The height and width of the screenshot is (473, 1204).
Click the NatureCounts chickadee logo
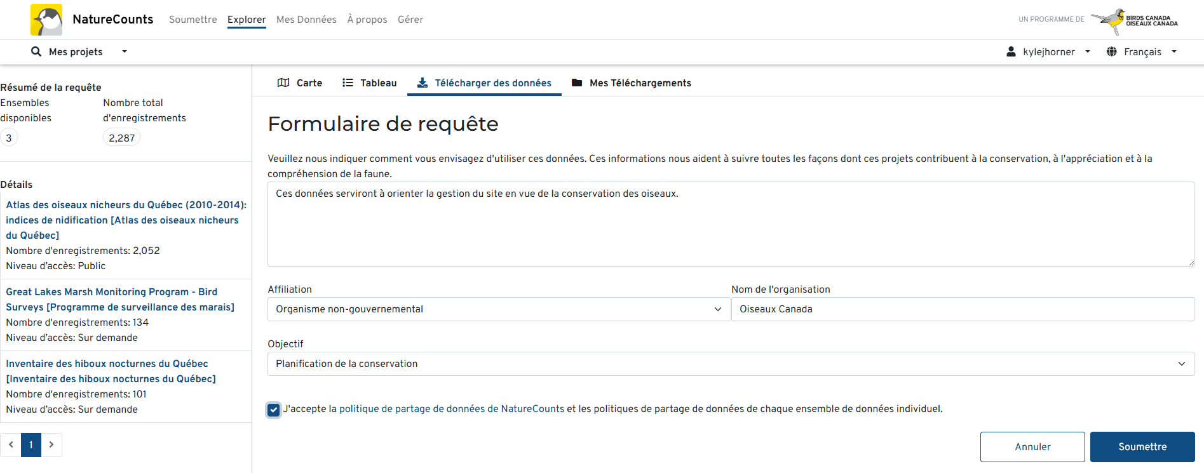coord(46,20)
